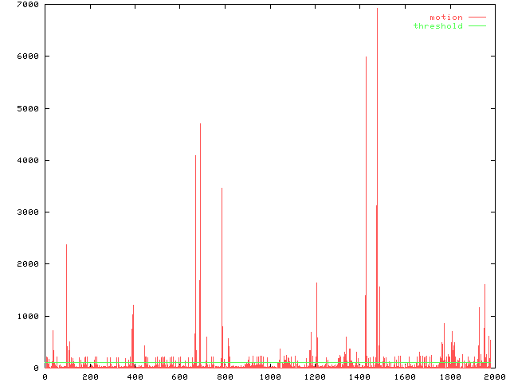Select the x-axis label 1000
The image size is (510, 382).
269,376
